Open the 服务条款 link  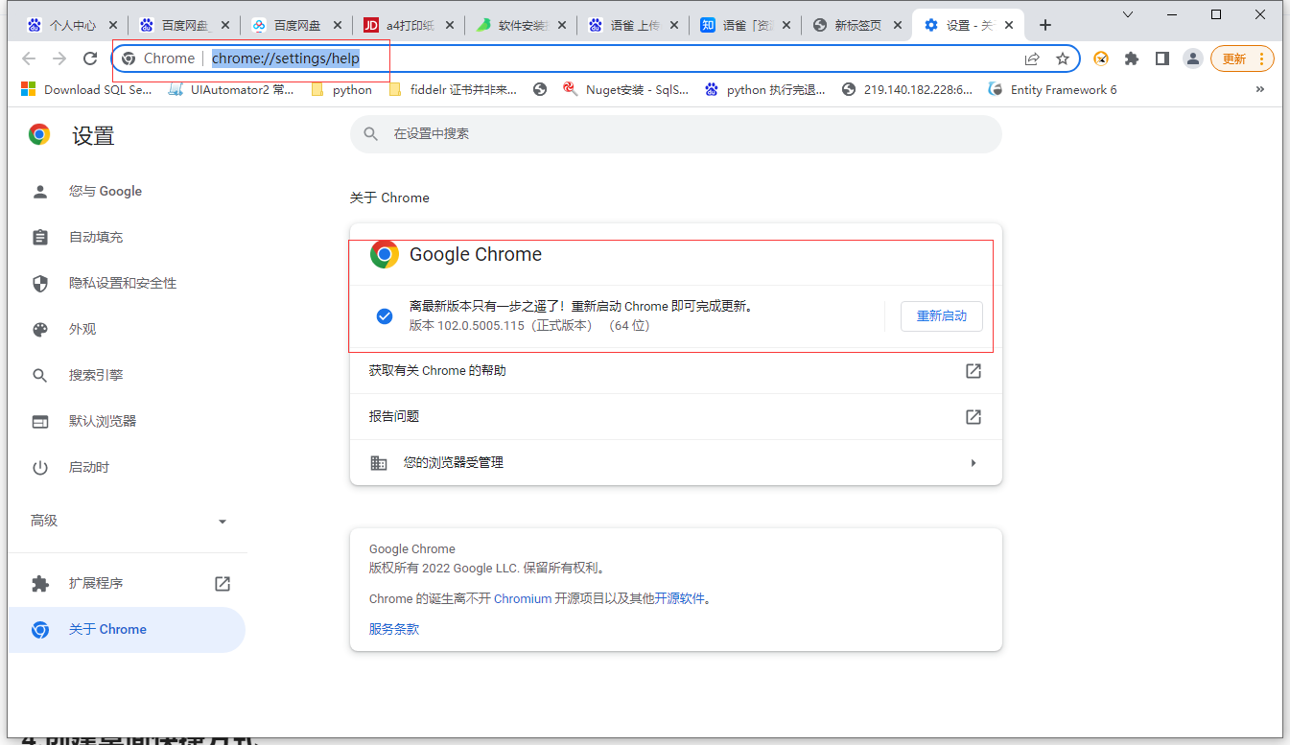coord(394,629)
